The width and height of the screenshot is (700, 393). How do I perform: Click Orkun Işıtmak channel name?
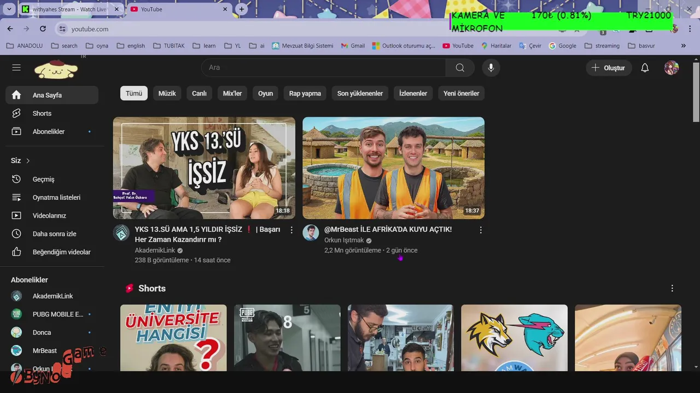click(x=344, y=240)
